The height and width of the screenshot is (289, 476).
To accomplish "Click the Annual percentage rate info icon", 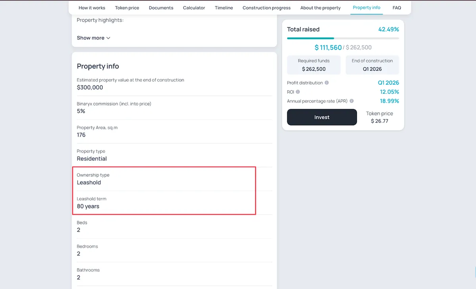I will pos(352,101).
